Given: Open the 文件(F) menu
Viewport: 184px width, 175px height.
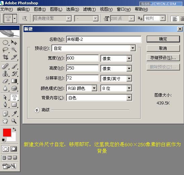Looking at the screenshot, I should pos(7,9).
